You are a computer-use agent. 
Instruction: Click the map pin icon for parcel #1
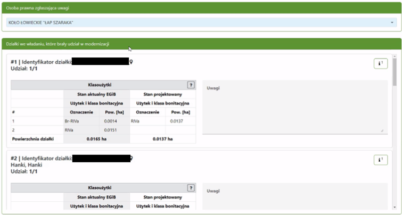click(x=132, y=62)
